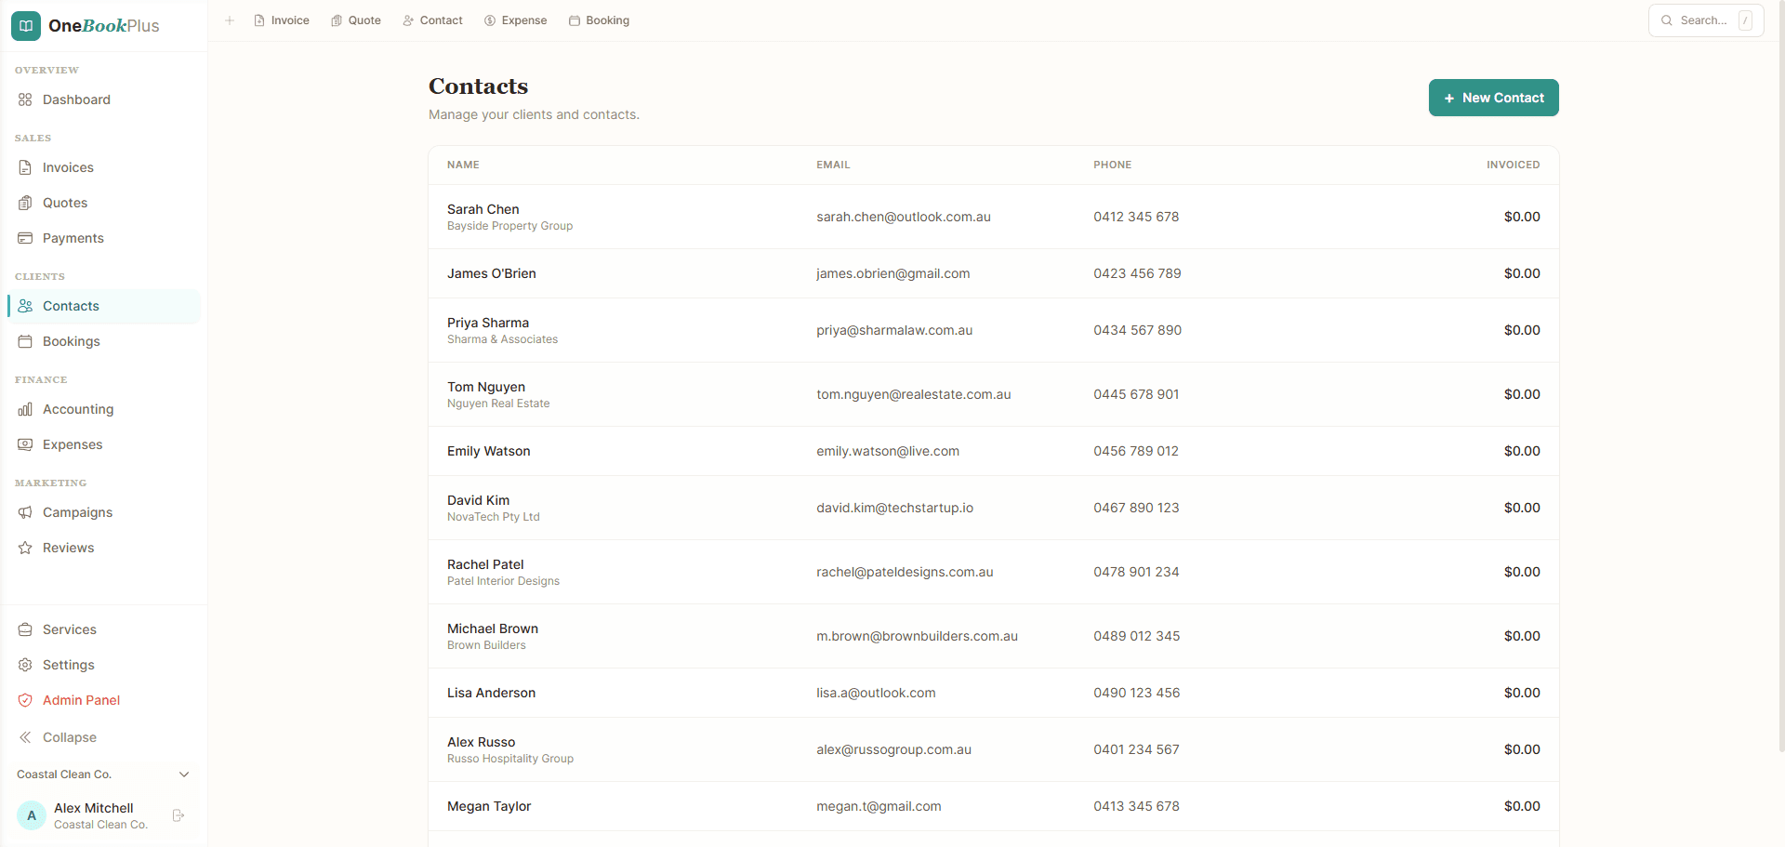The width and height of the screenshot is (1785, 847).
Task: Open the Reviews star icon
Action: tap(25, 548)
